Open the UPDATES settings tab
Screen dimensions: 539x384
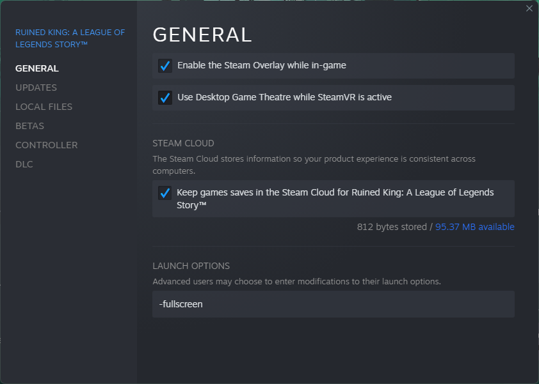[x=36, y=88]
